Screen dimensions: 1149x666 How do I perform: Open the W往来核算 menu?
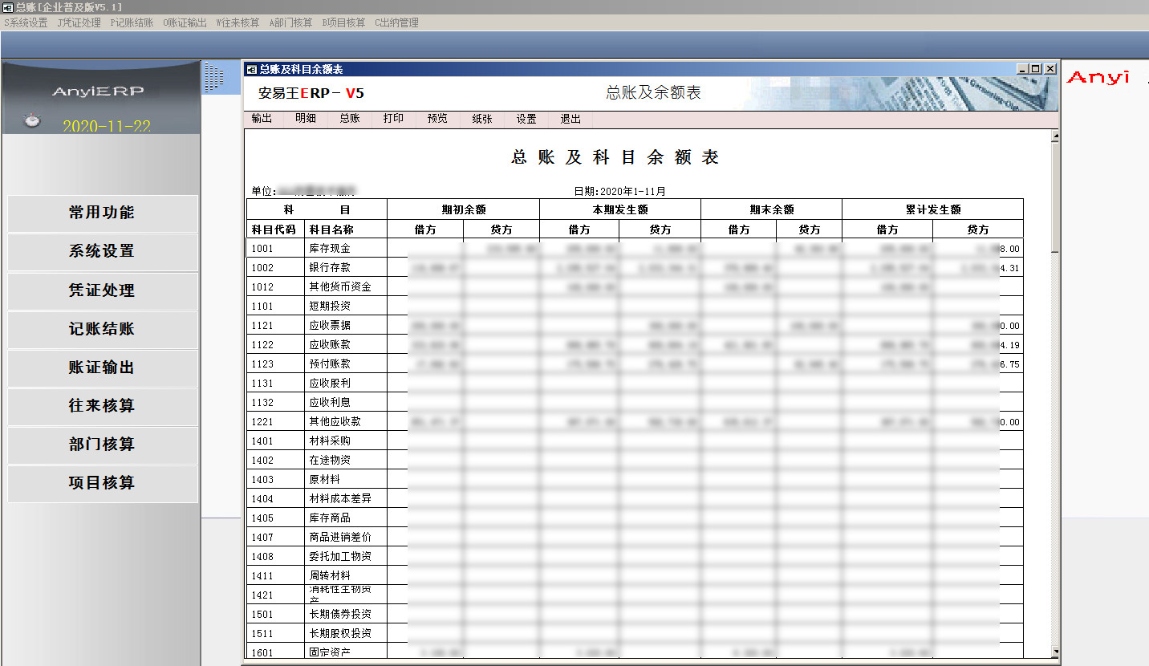238,22
